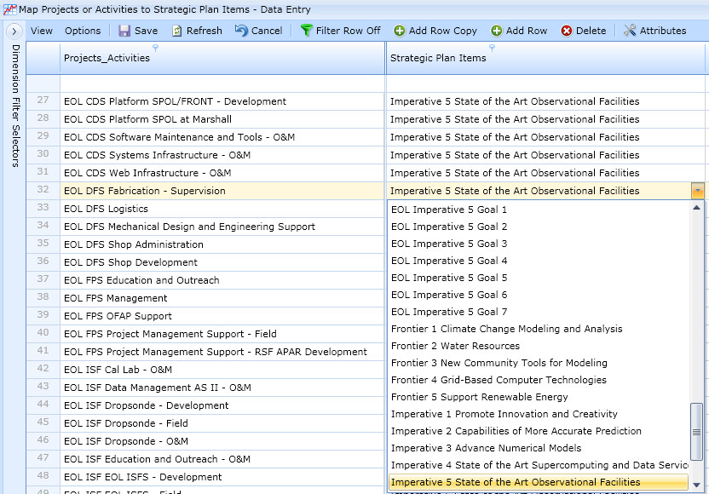The height and width of the screenshot is (494, 709).
Task: Click Strategic Plan Items cell in row 27
Action: pos(545,101)
